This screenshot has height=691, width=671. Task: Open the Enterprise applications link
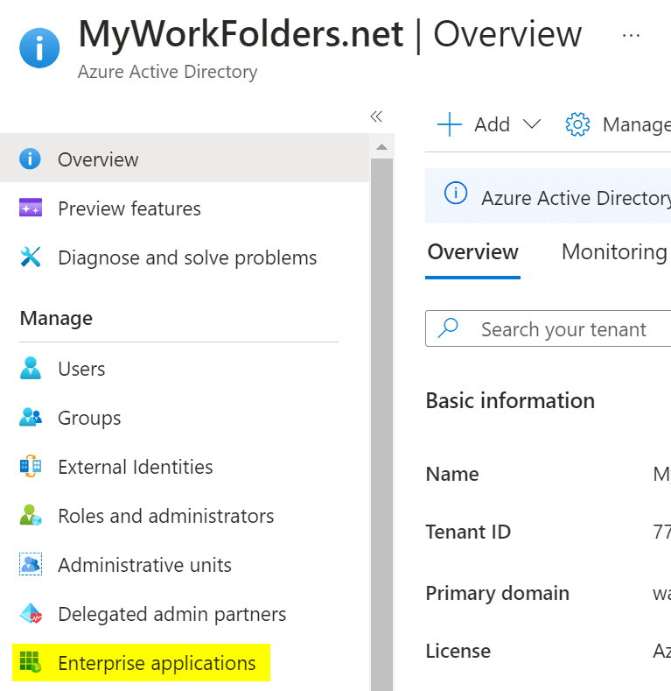point(157,663)
